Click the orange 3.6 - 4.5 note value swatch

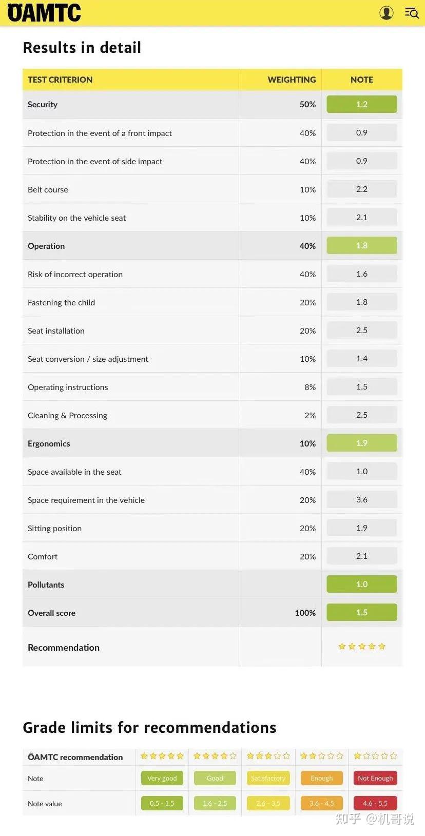[322, 803]
